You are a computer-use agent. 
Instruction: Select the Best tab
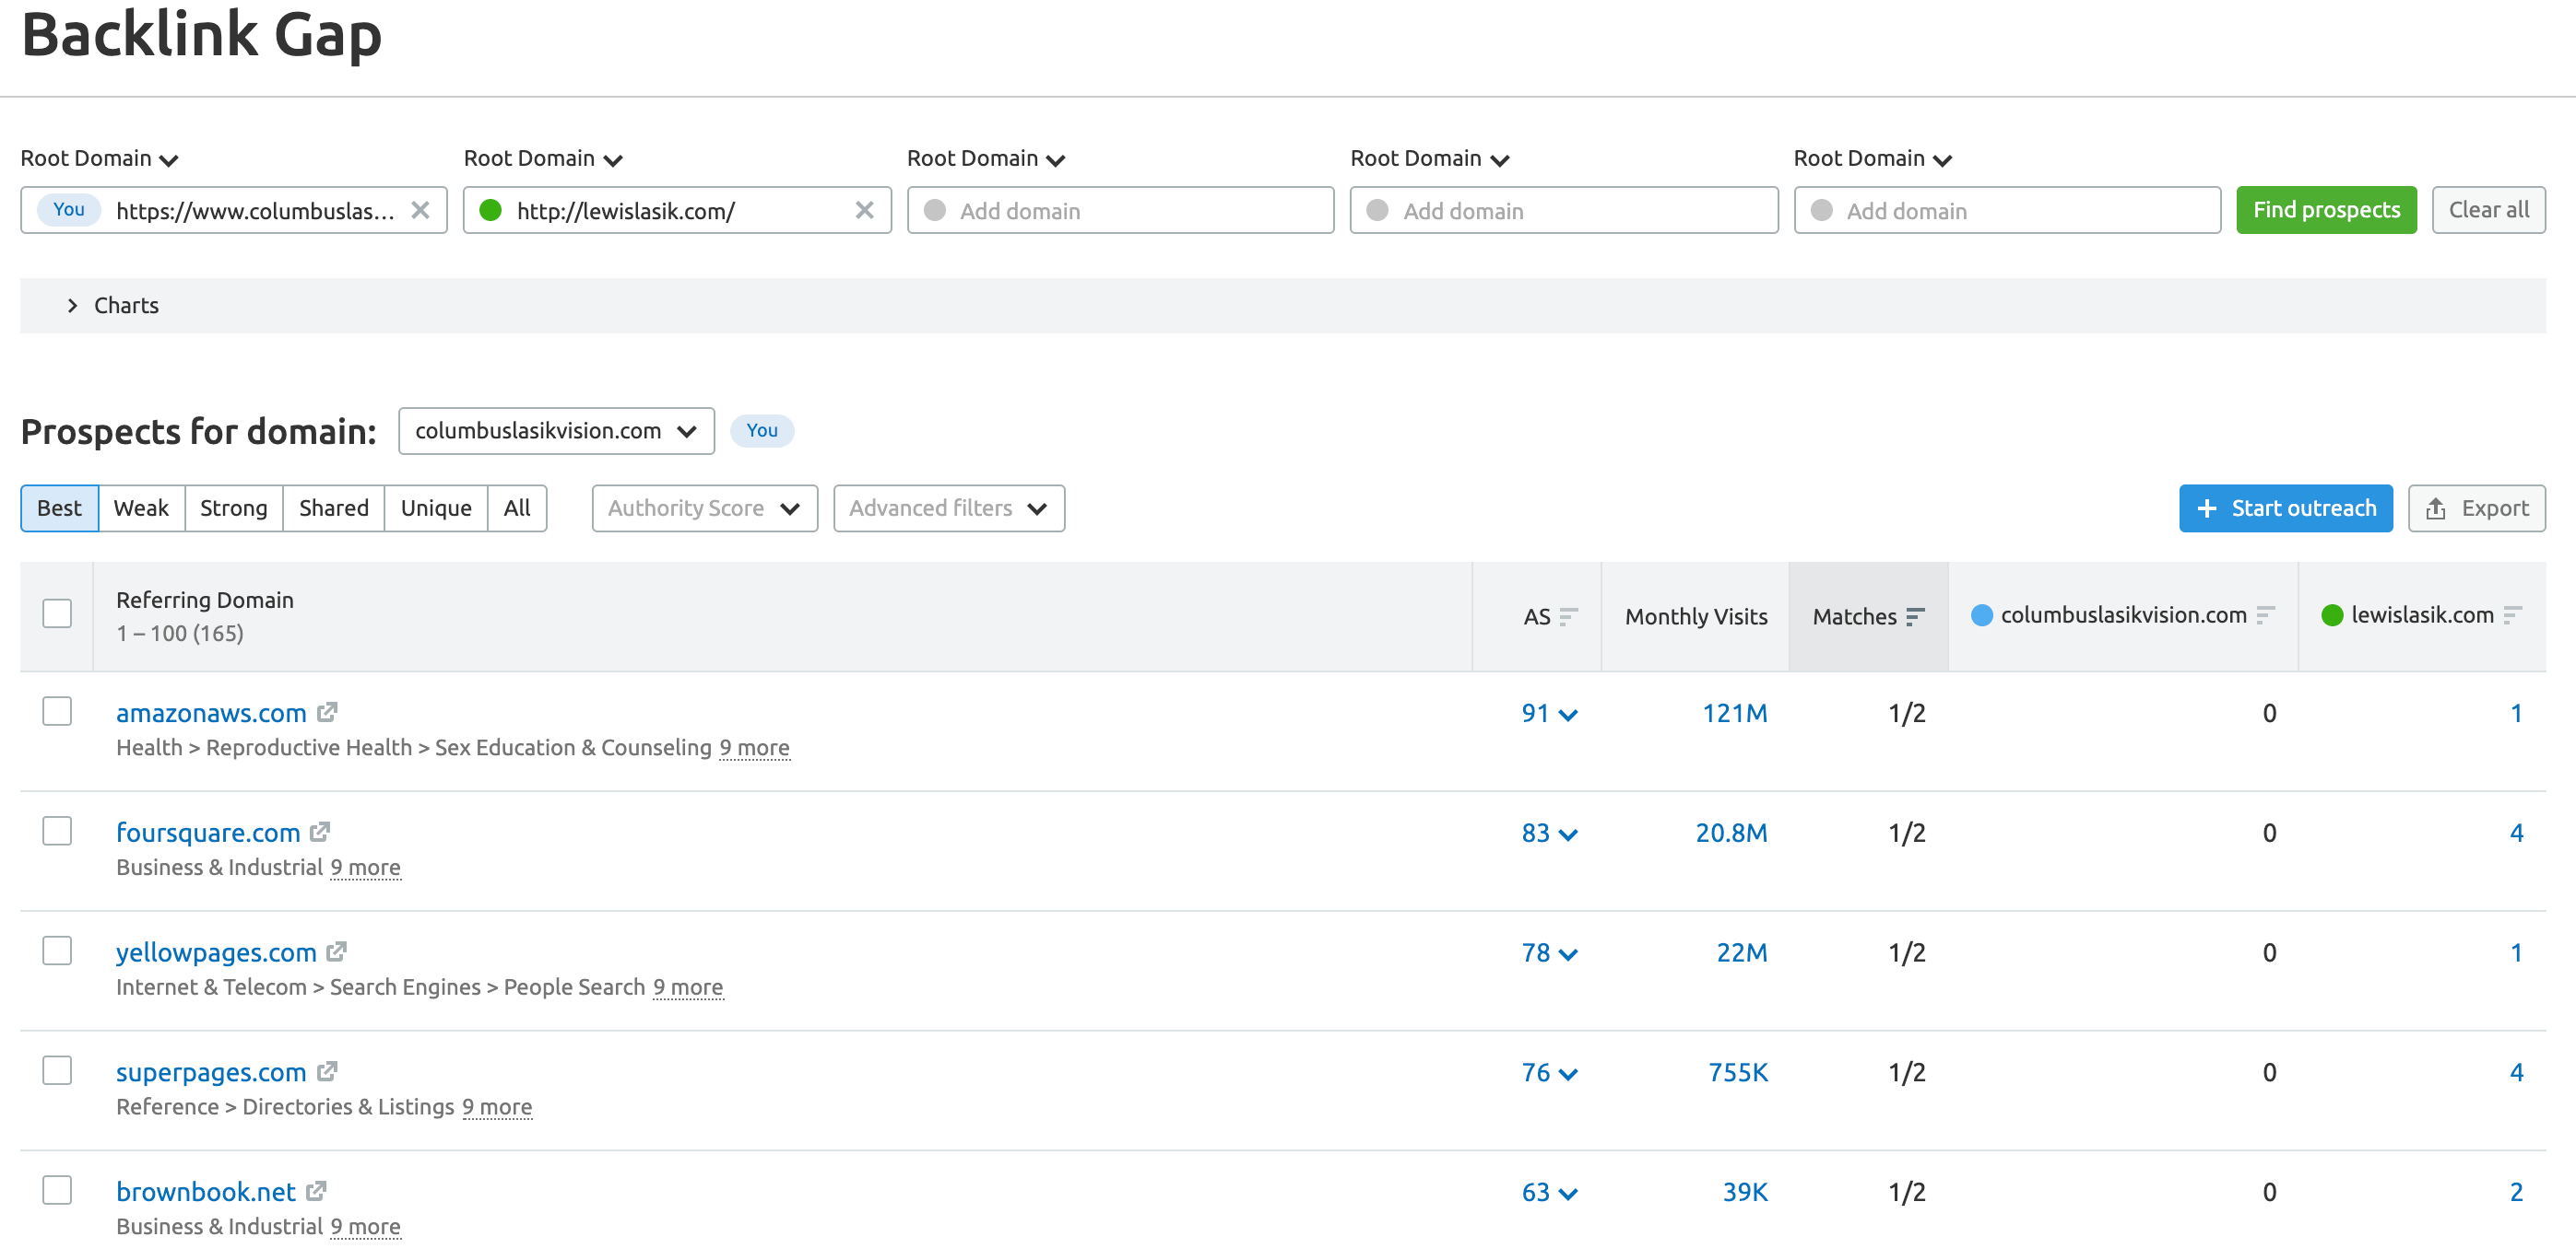[x=59, y=508]
